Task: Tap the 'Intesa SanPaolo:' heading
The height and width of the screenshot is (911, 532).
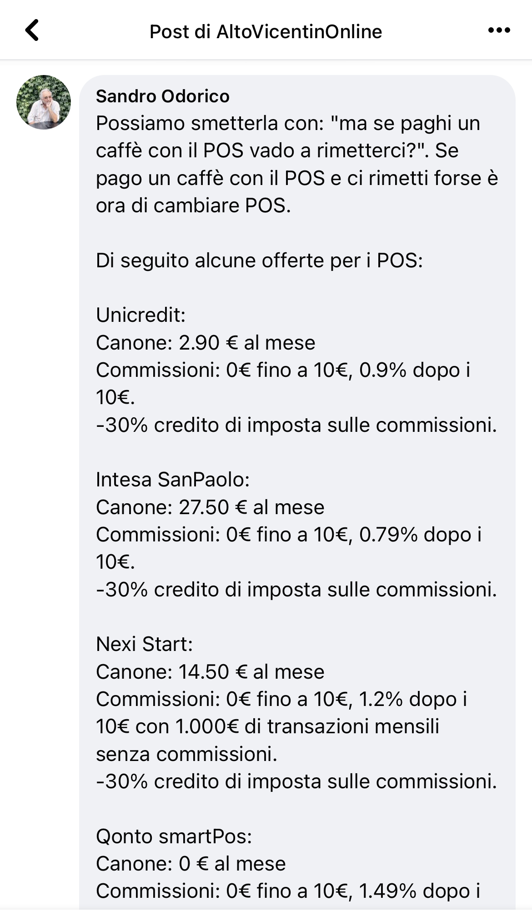Action: 173,479
